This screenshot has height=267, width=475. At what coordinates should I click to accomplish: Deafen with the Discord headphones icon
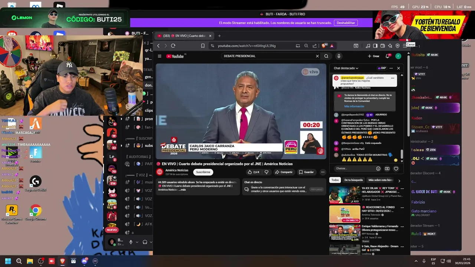pos(145,242)
